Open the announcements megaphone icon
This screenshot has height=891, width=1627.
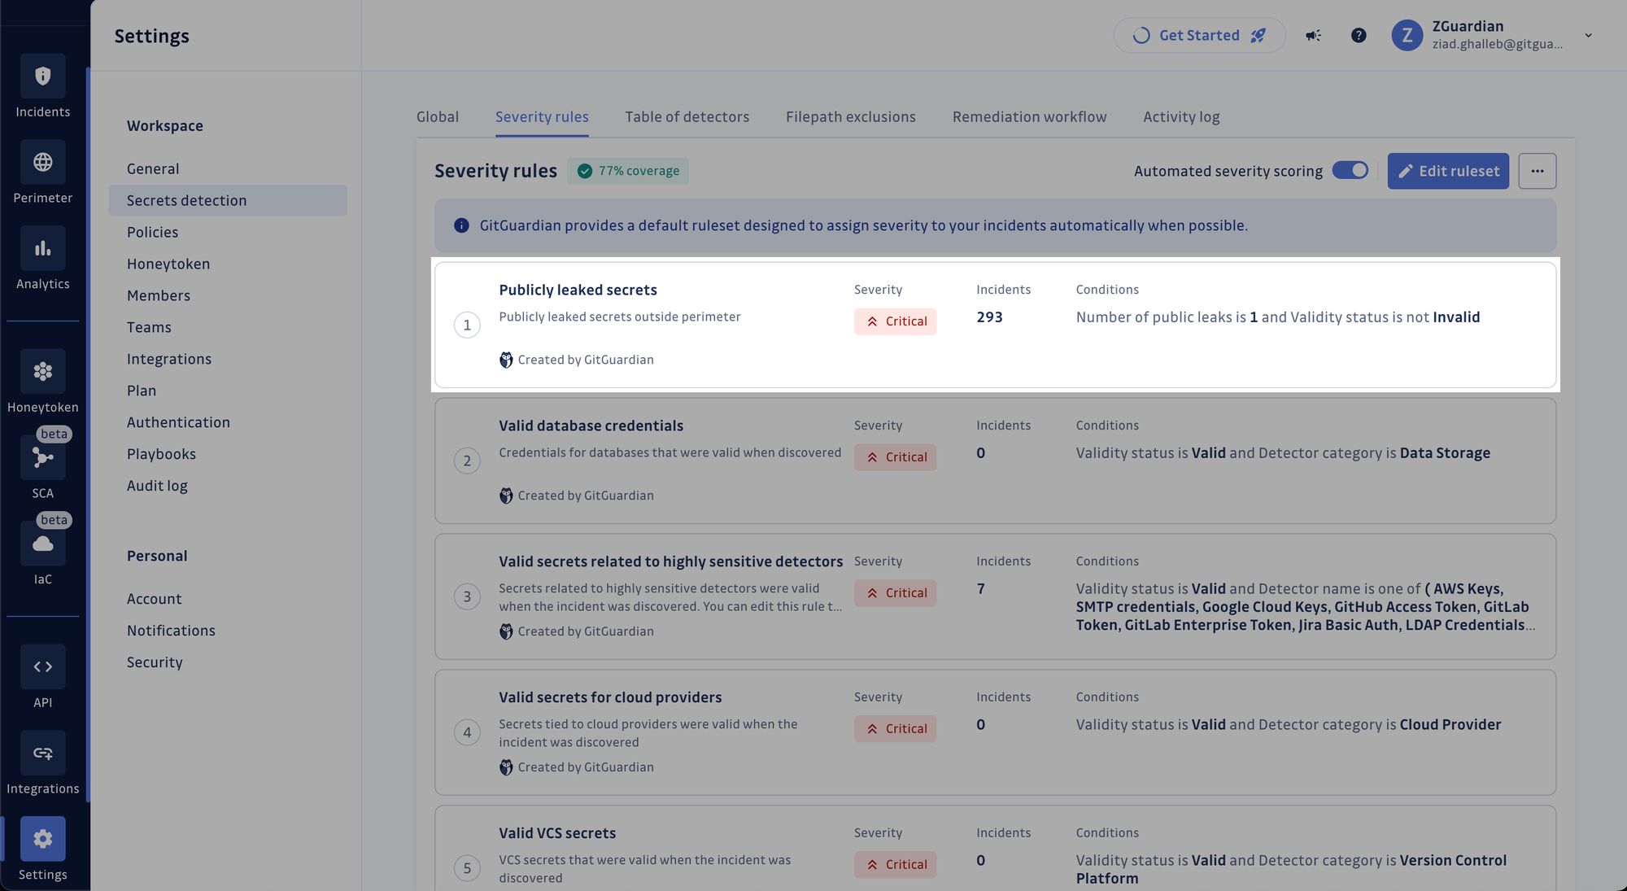pyautogui.click(x=1312, y=35)
